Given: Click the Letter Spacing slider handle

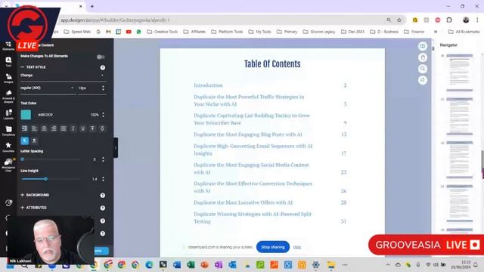Looking at the screenshot, I should point(22,159).
